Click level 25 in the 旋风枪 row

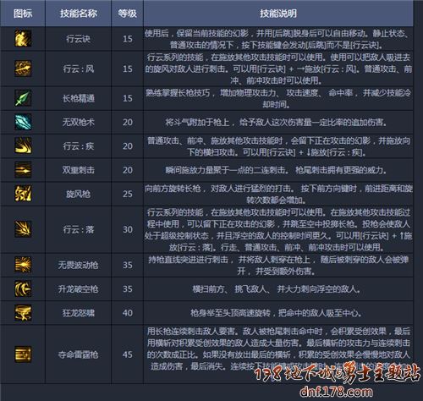tap(128, 195)
